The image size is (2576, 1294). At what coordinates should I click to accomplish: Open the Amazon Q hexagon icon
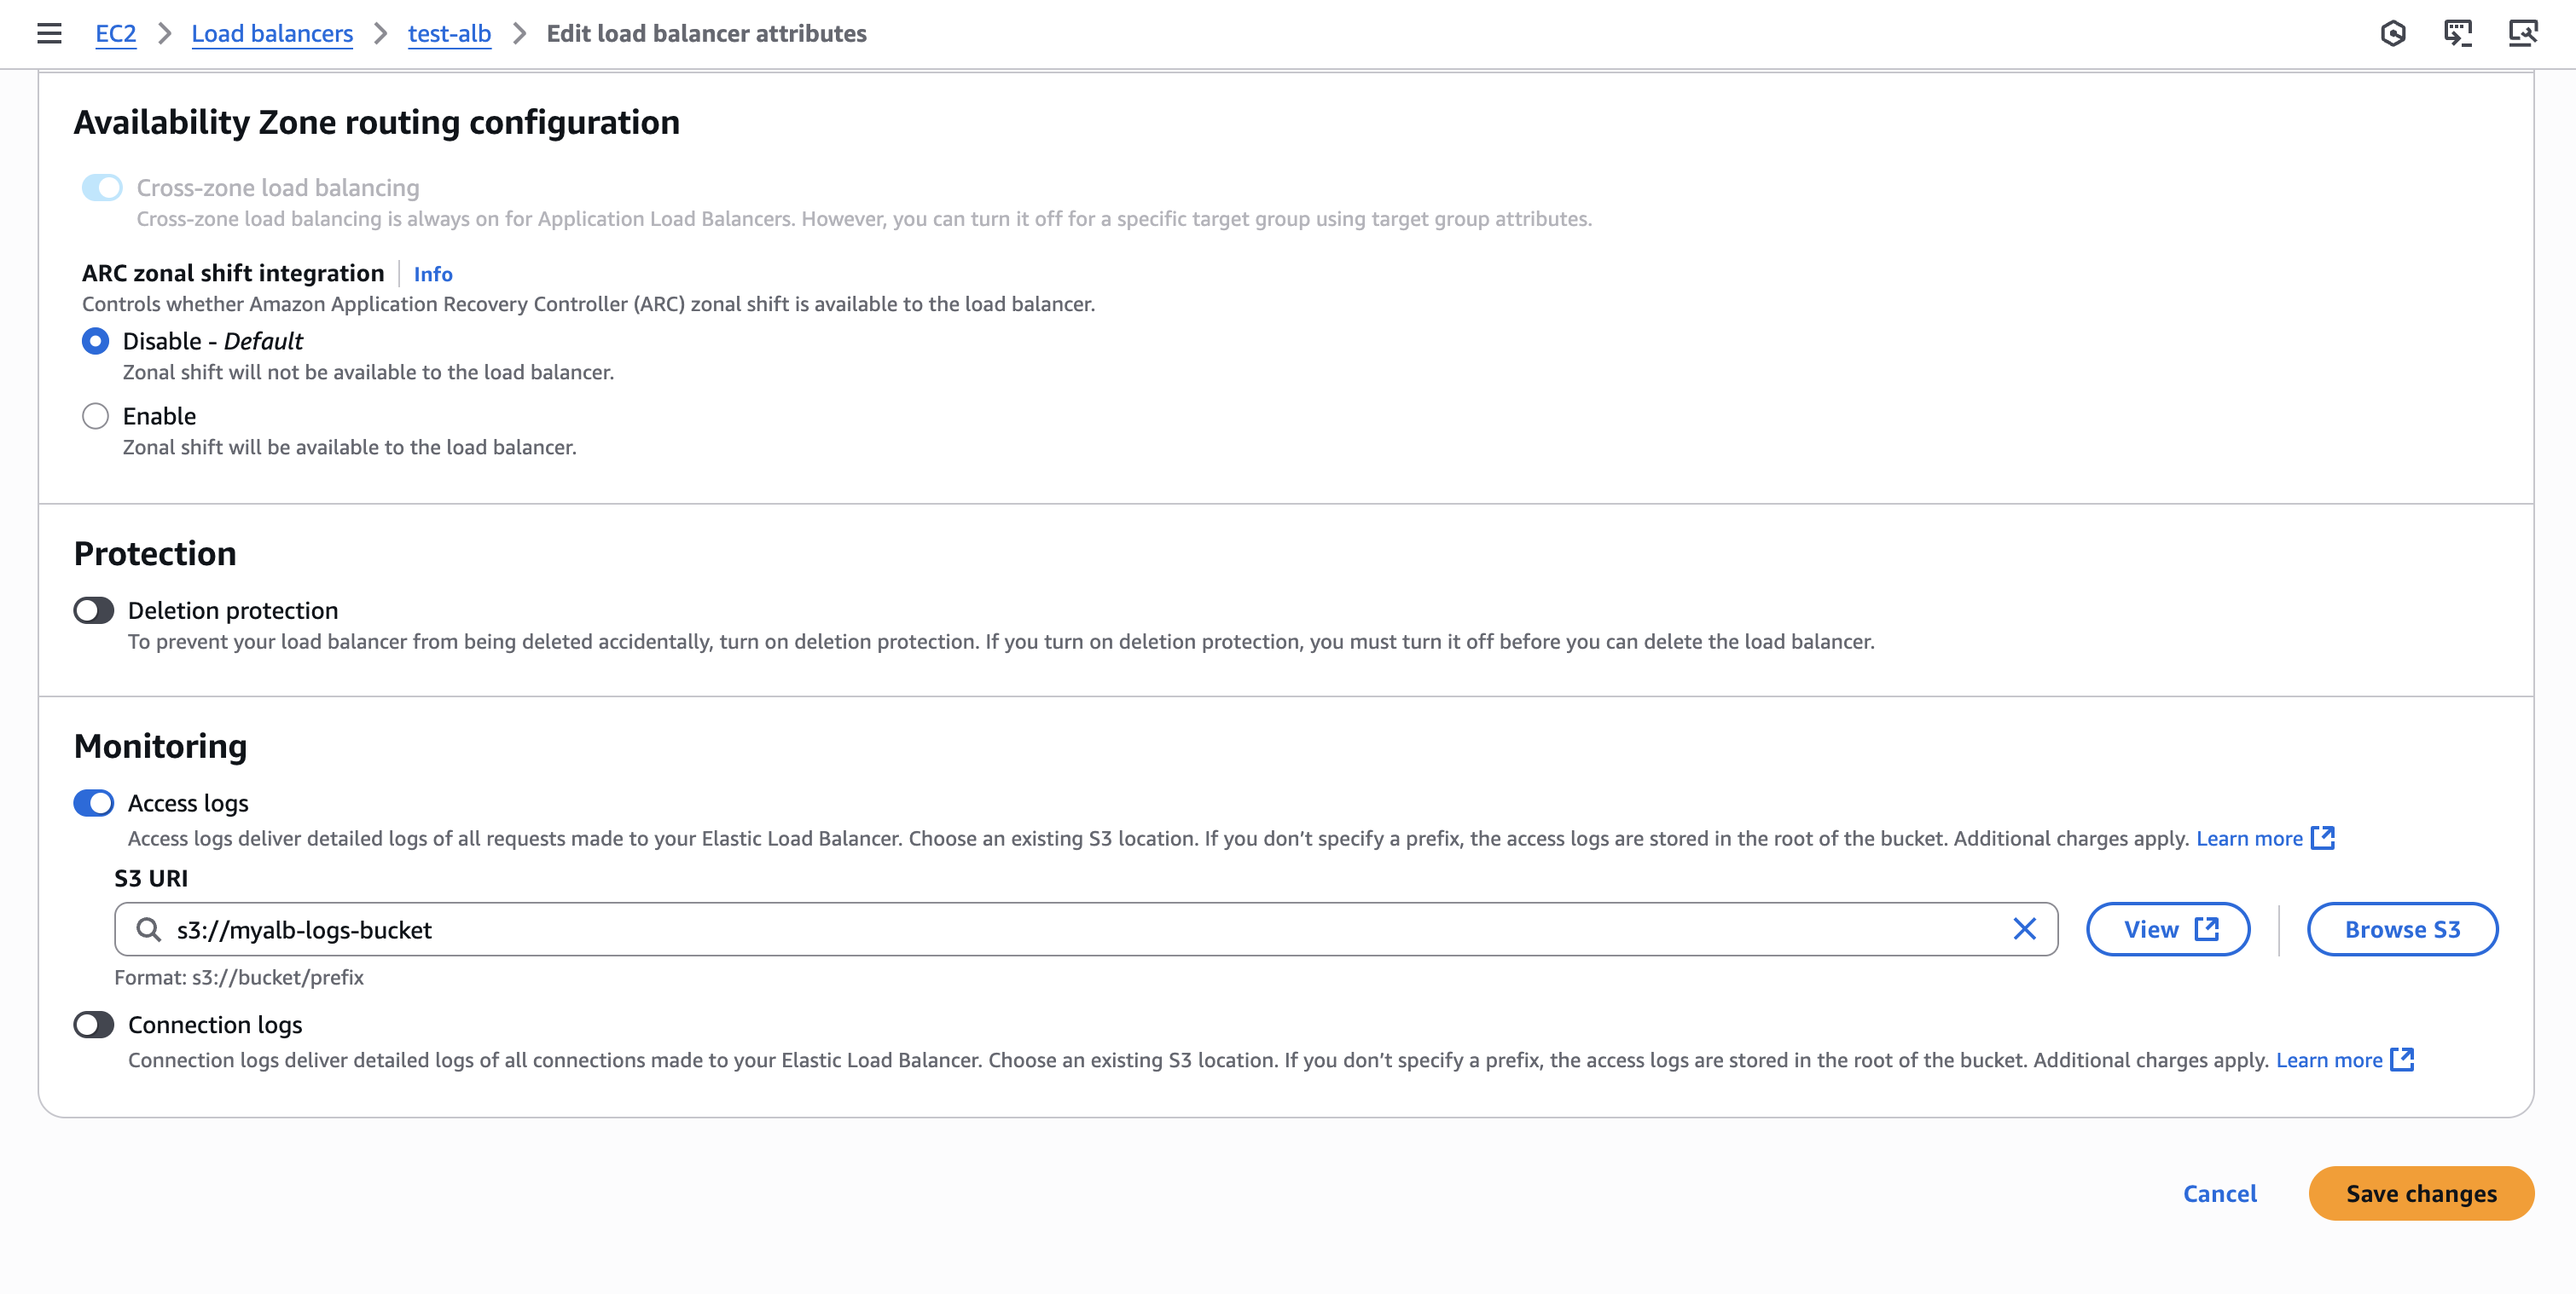(x=2394, y=33)
